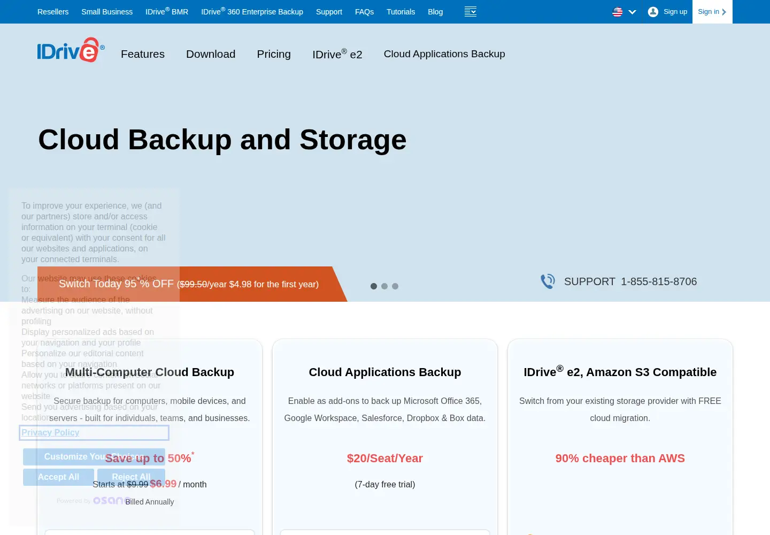Click the user account icon by Sign up

(653, 12)
